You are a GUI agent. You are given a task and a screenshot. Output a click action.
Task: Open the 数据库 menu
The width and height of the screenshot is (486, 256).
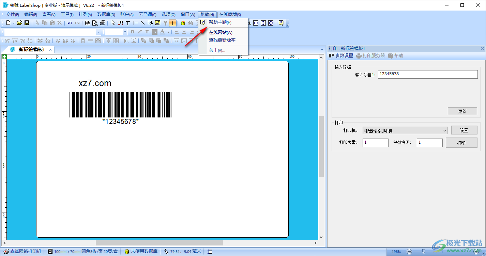(106, 14)
